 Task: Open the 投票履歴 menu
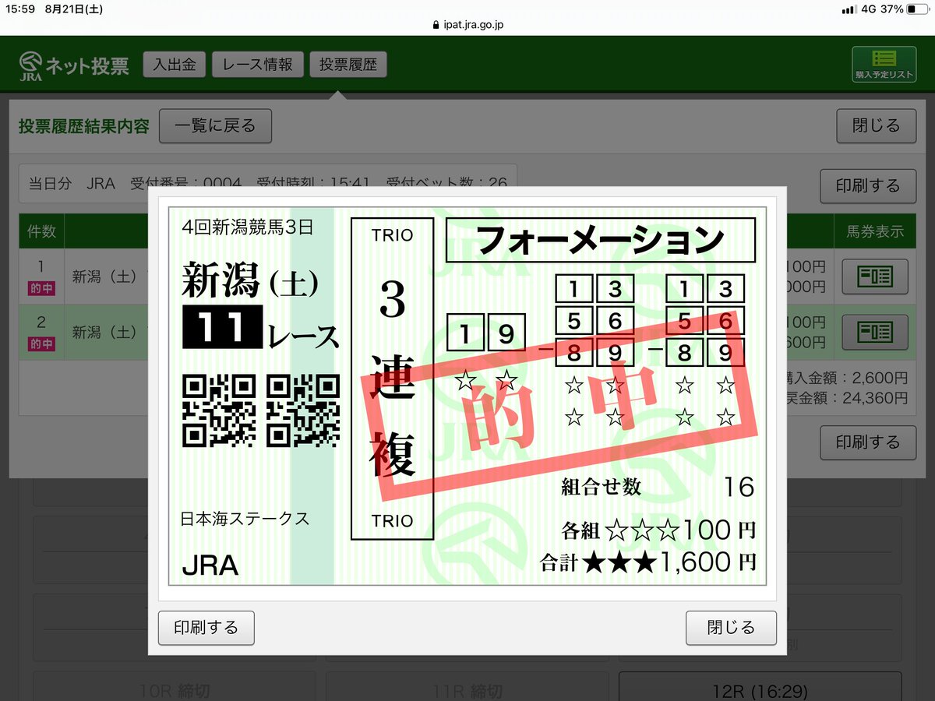[x=348, y=65]
